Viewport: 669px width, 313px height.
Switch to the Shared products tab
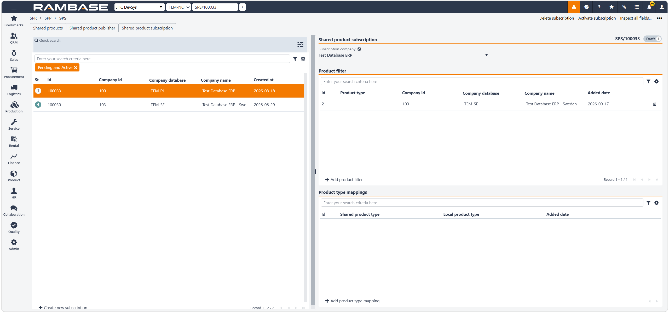pos(48,28)
